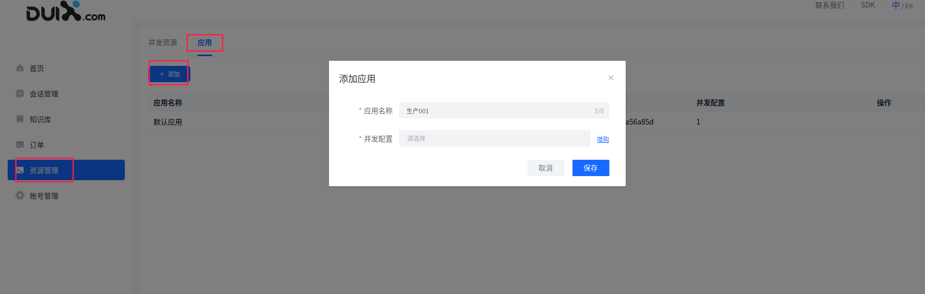925x294 pixels.
Task: Click the 添加 button with plus sign
Action: (x=169, y=74)
